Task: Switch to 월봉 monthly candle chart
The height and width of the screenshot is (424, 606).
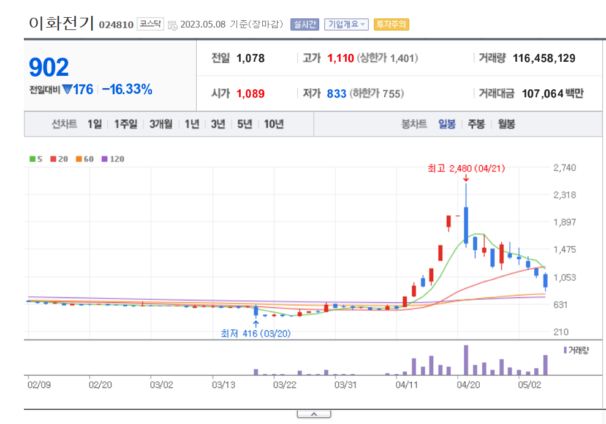Action: pyautogui.click(x=506, y=124)
